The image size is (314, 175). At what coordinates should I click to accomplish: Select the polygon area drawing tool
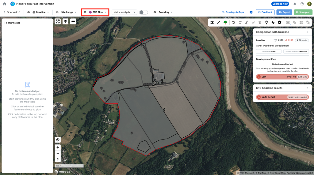click(x=212, y=22)
